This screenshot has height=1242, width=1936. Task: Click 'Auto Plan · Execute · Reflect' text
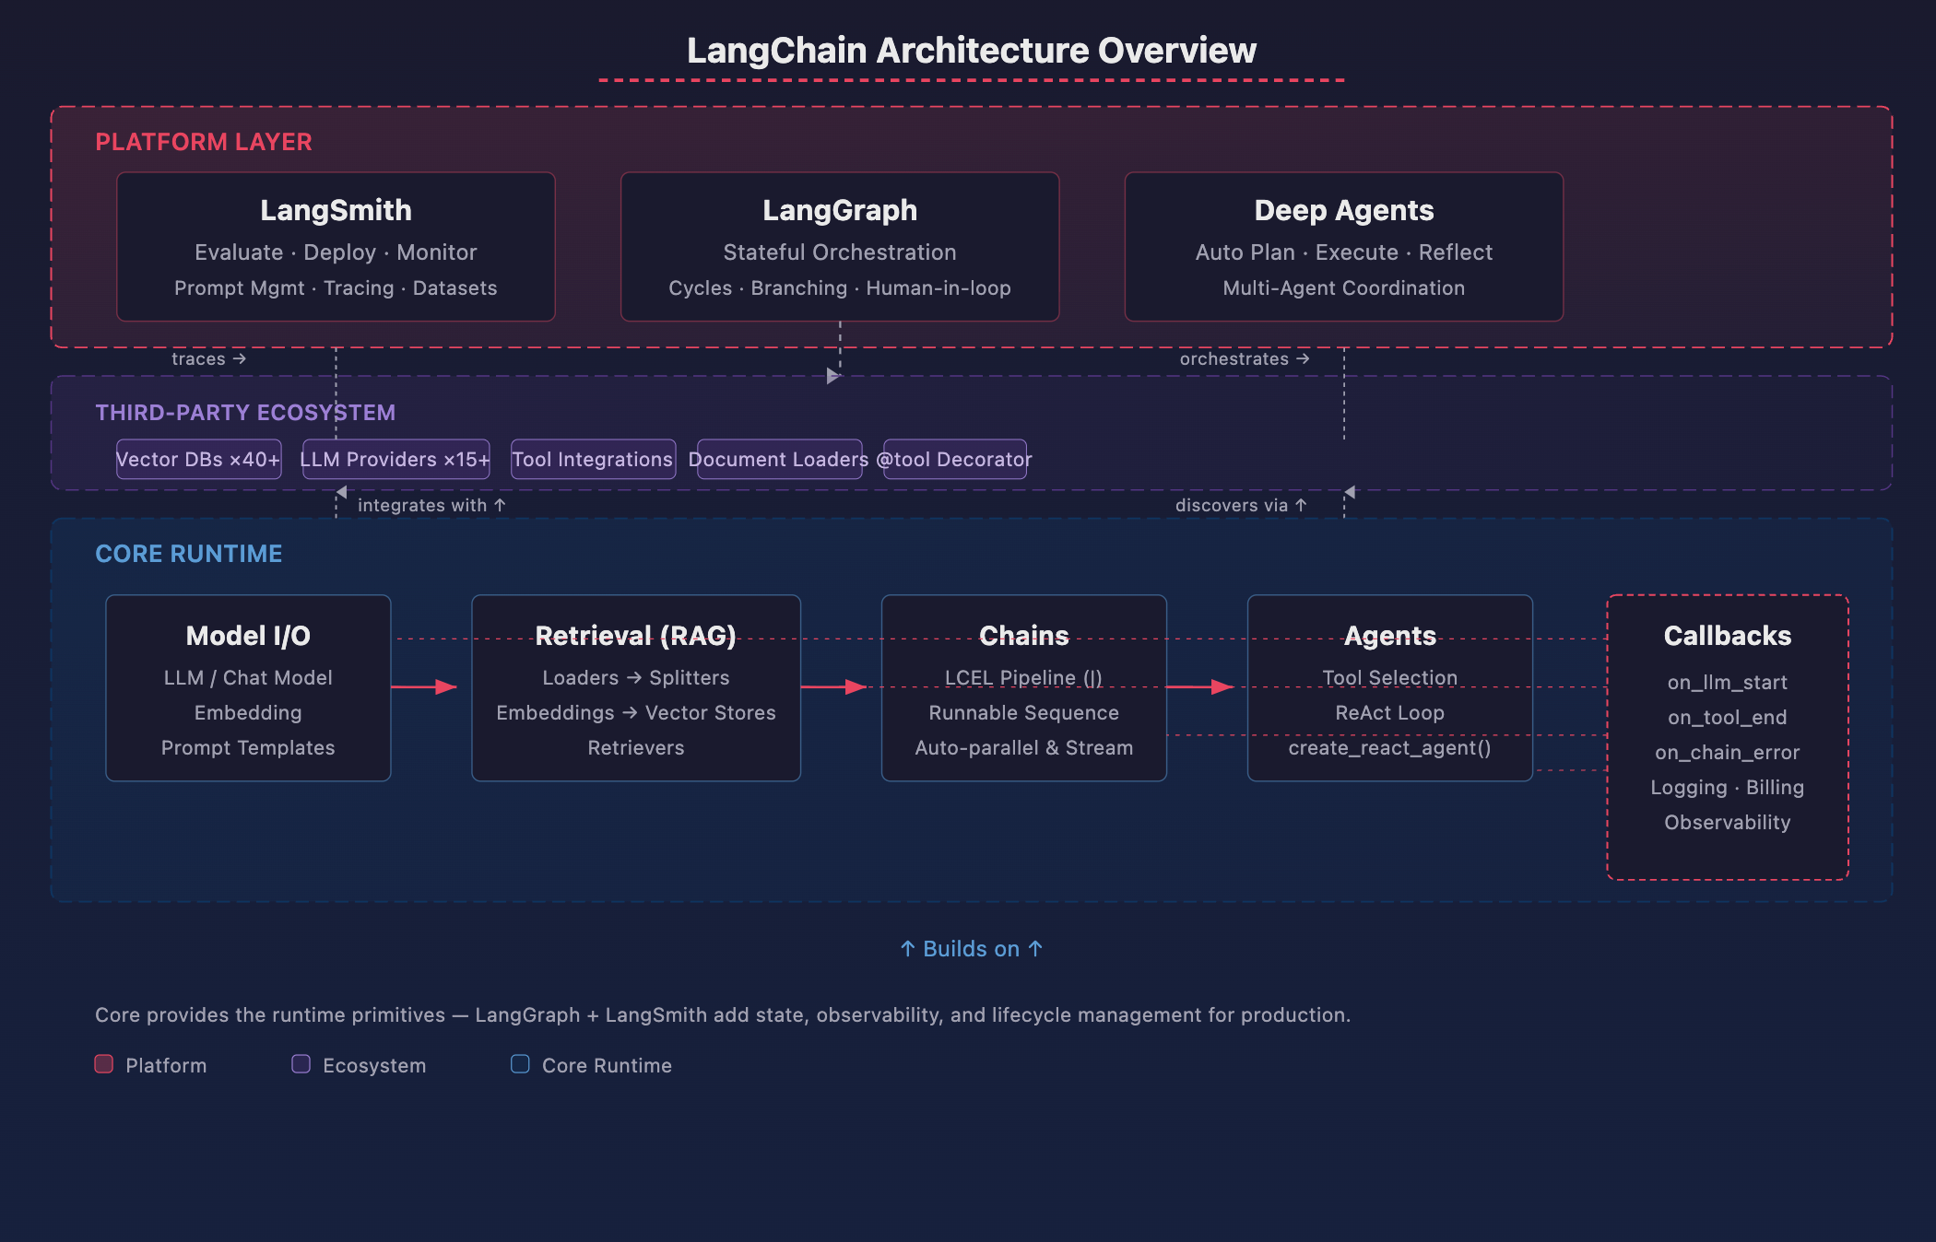[1344, 252]
